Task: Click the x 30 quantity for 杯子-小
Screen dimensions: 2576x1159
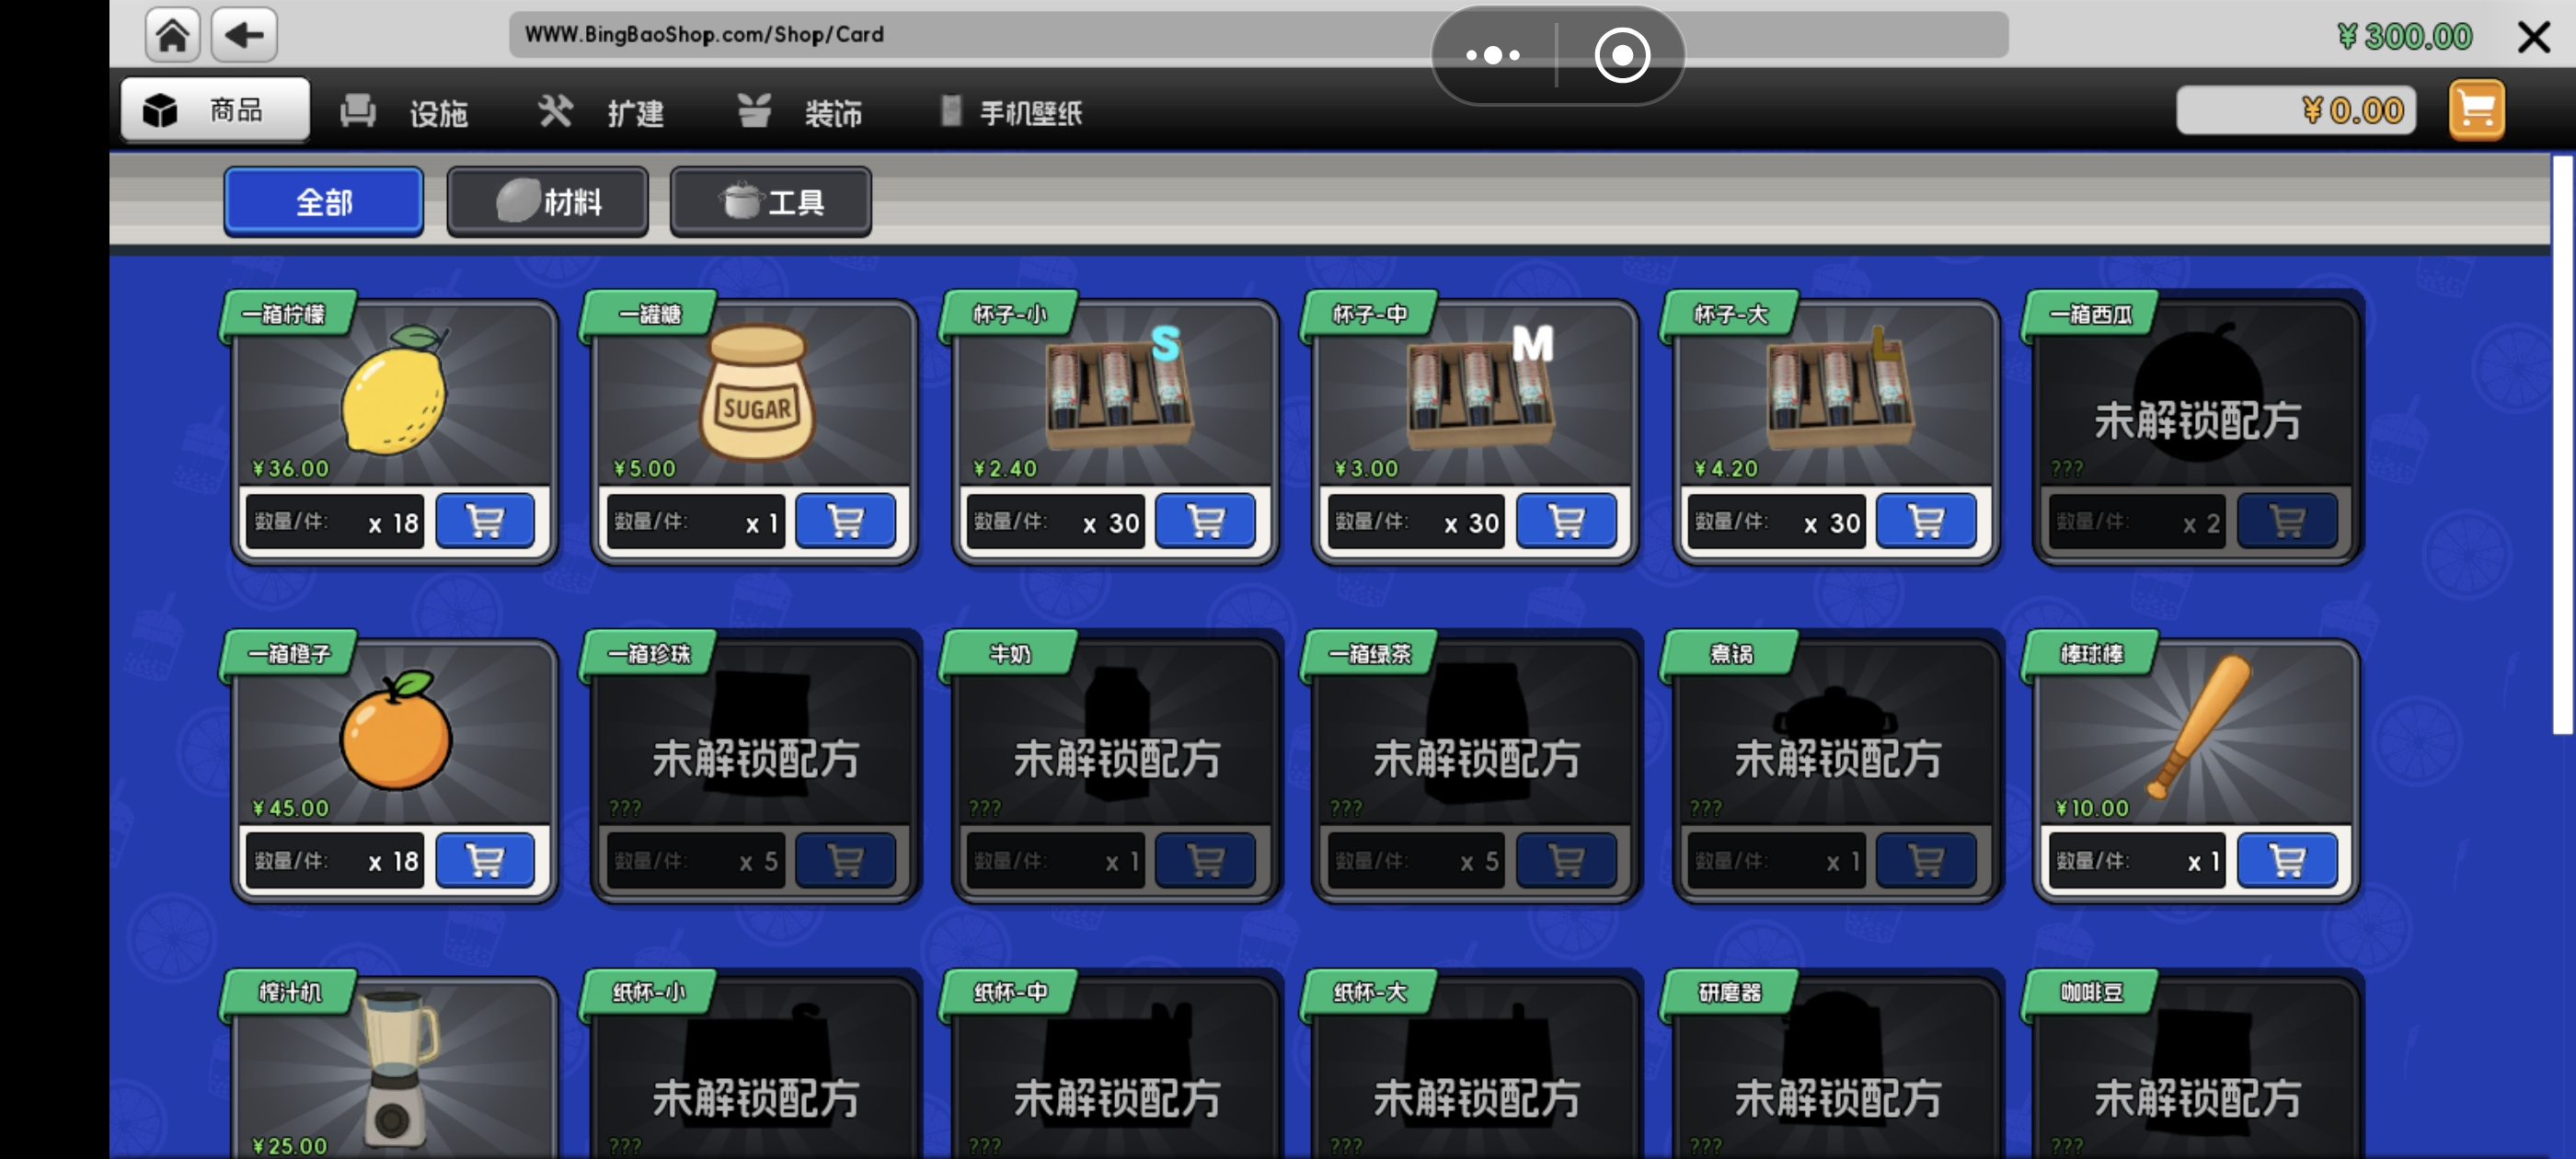Action: point(1111,523)
